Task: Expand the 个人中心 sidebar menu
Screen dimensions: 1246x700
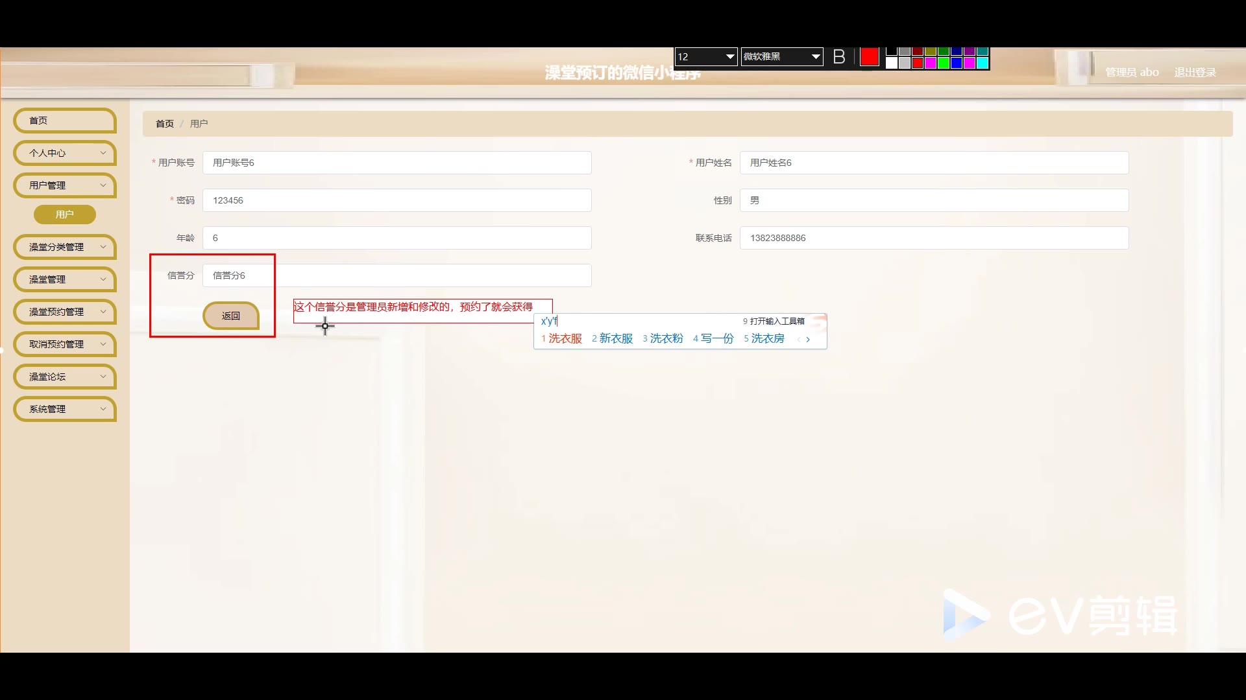Action: coord(64,153)
